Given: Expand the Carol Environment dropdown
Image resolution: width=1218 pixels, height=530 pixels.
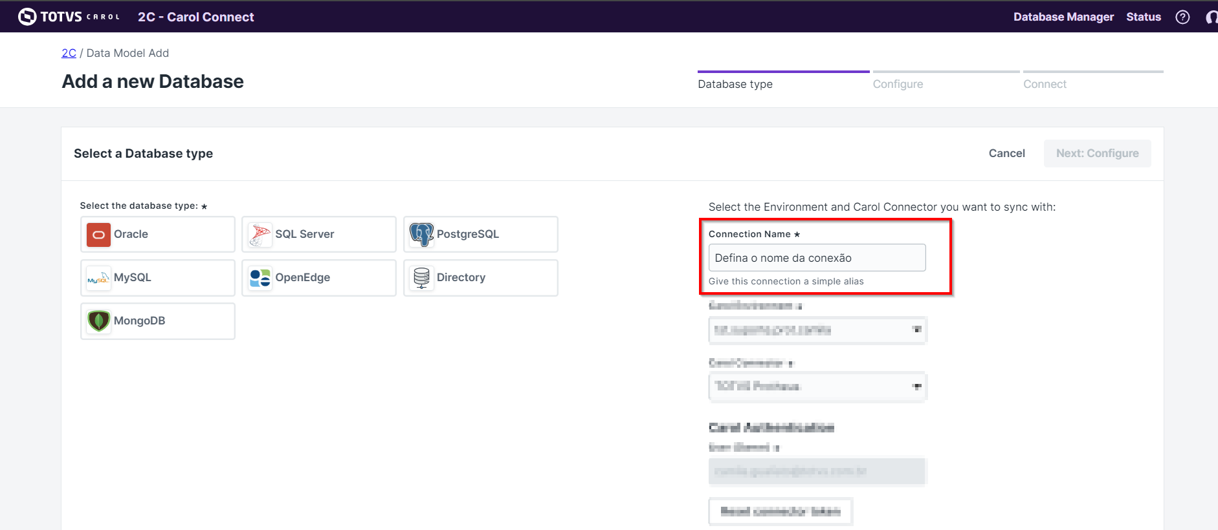Looking at the screenshot, I should [x=817, y=330].
